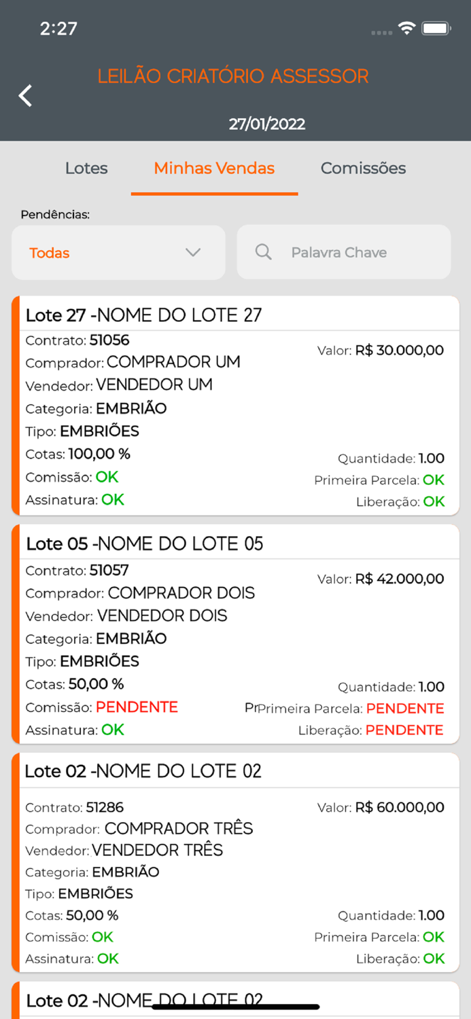Tap the Wi-Fi icon in the status bar
471x1019 pixels.
pyautogui.click(x=407, y=29)
